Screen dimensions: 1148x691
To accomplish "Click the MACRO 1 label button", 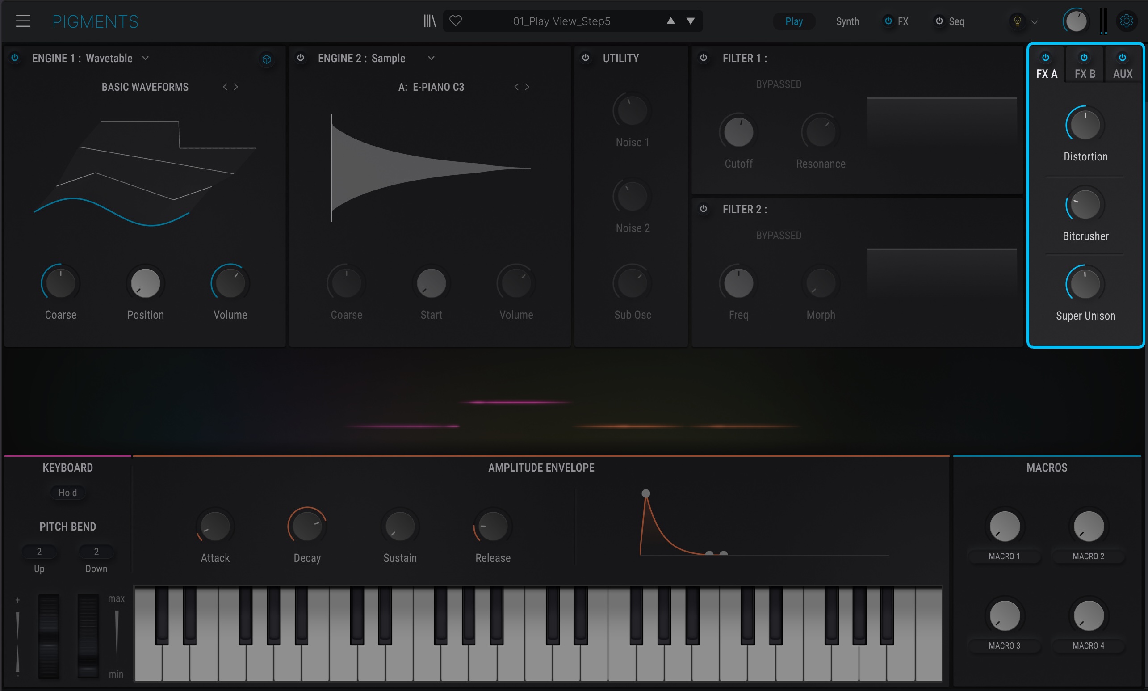I will tap(1004, 556).
